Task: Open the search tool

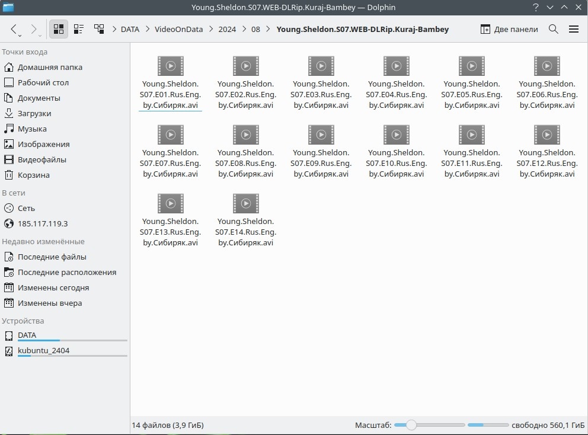Action: pyautogui.click(x=554, y=29)
